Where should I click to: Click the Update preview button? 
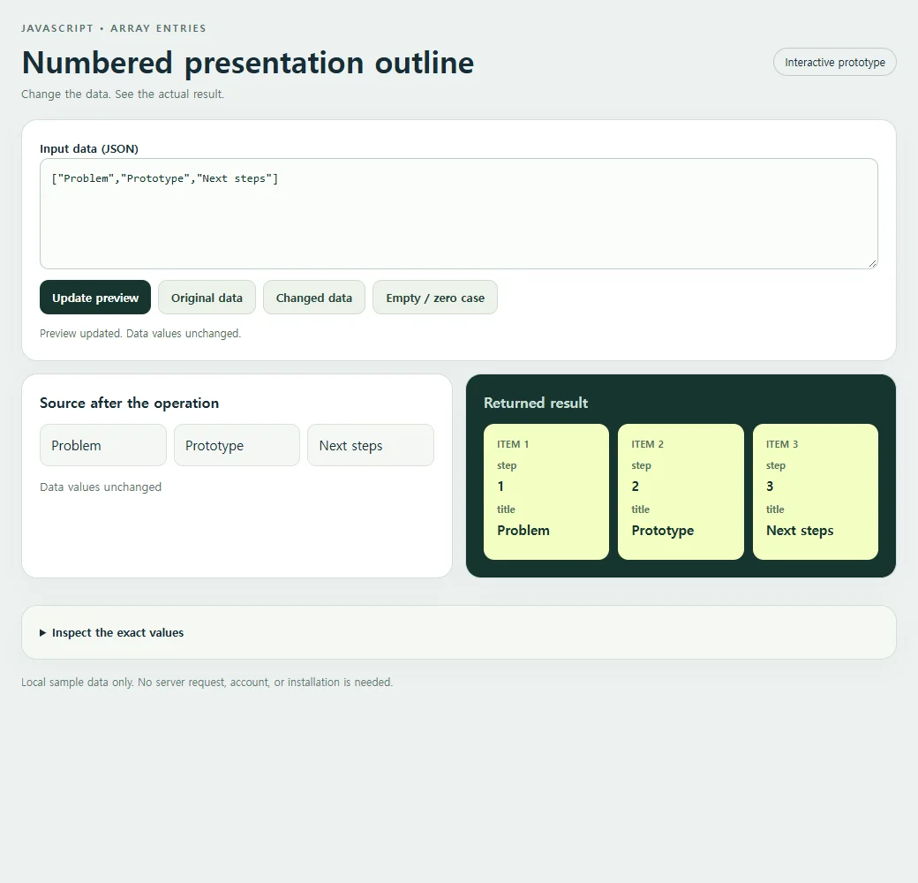[x=95, y=298]
